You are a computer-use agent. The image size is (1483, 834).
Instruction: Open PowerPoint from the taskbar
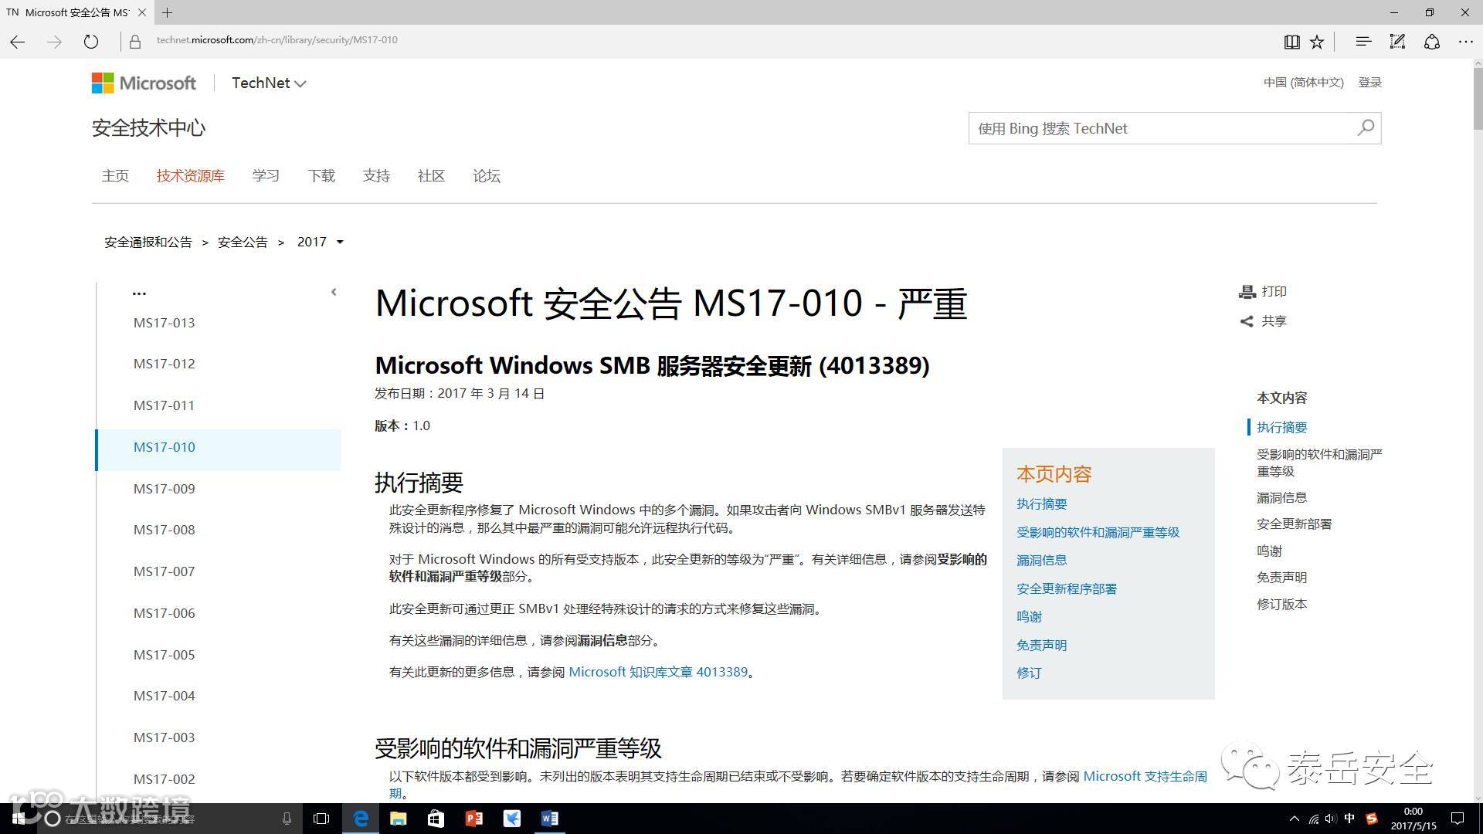click(473, 819)
